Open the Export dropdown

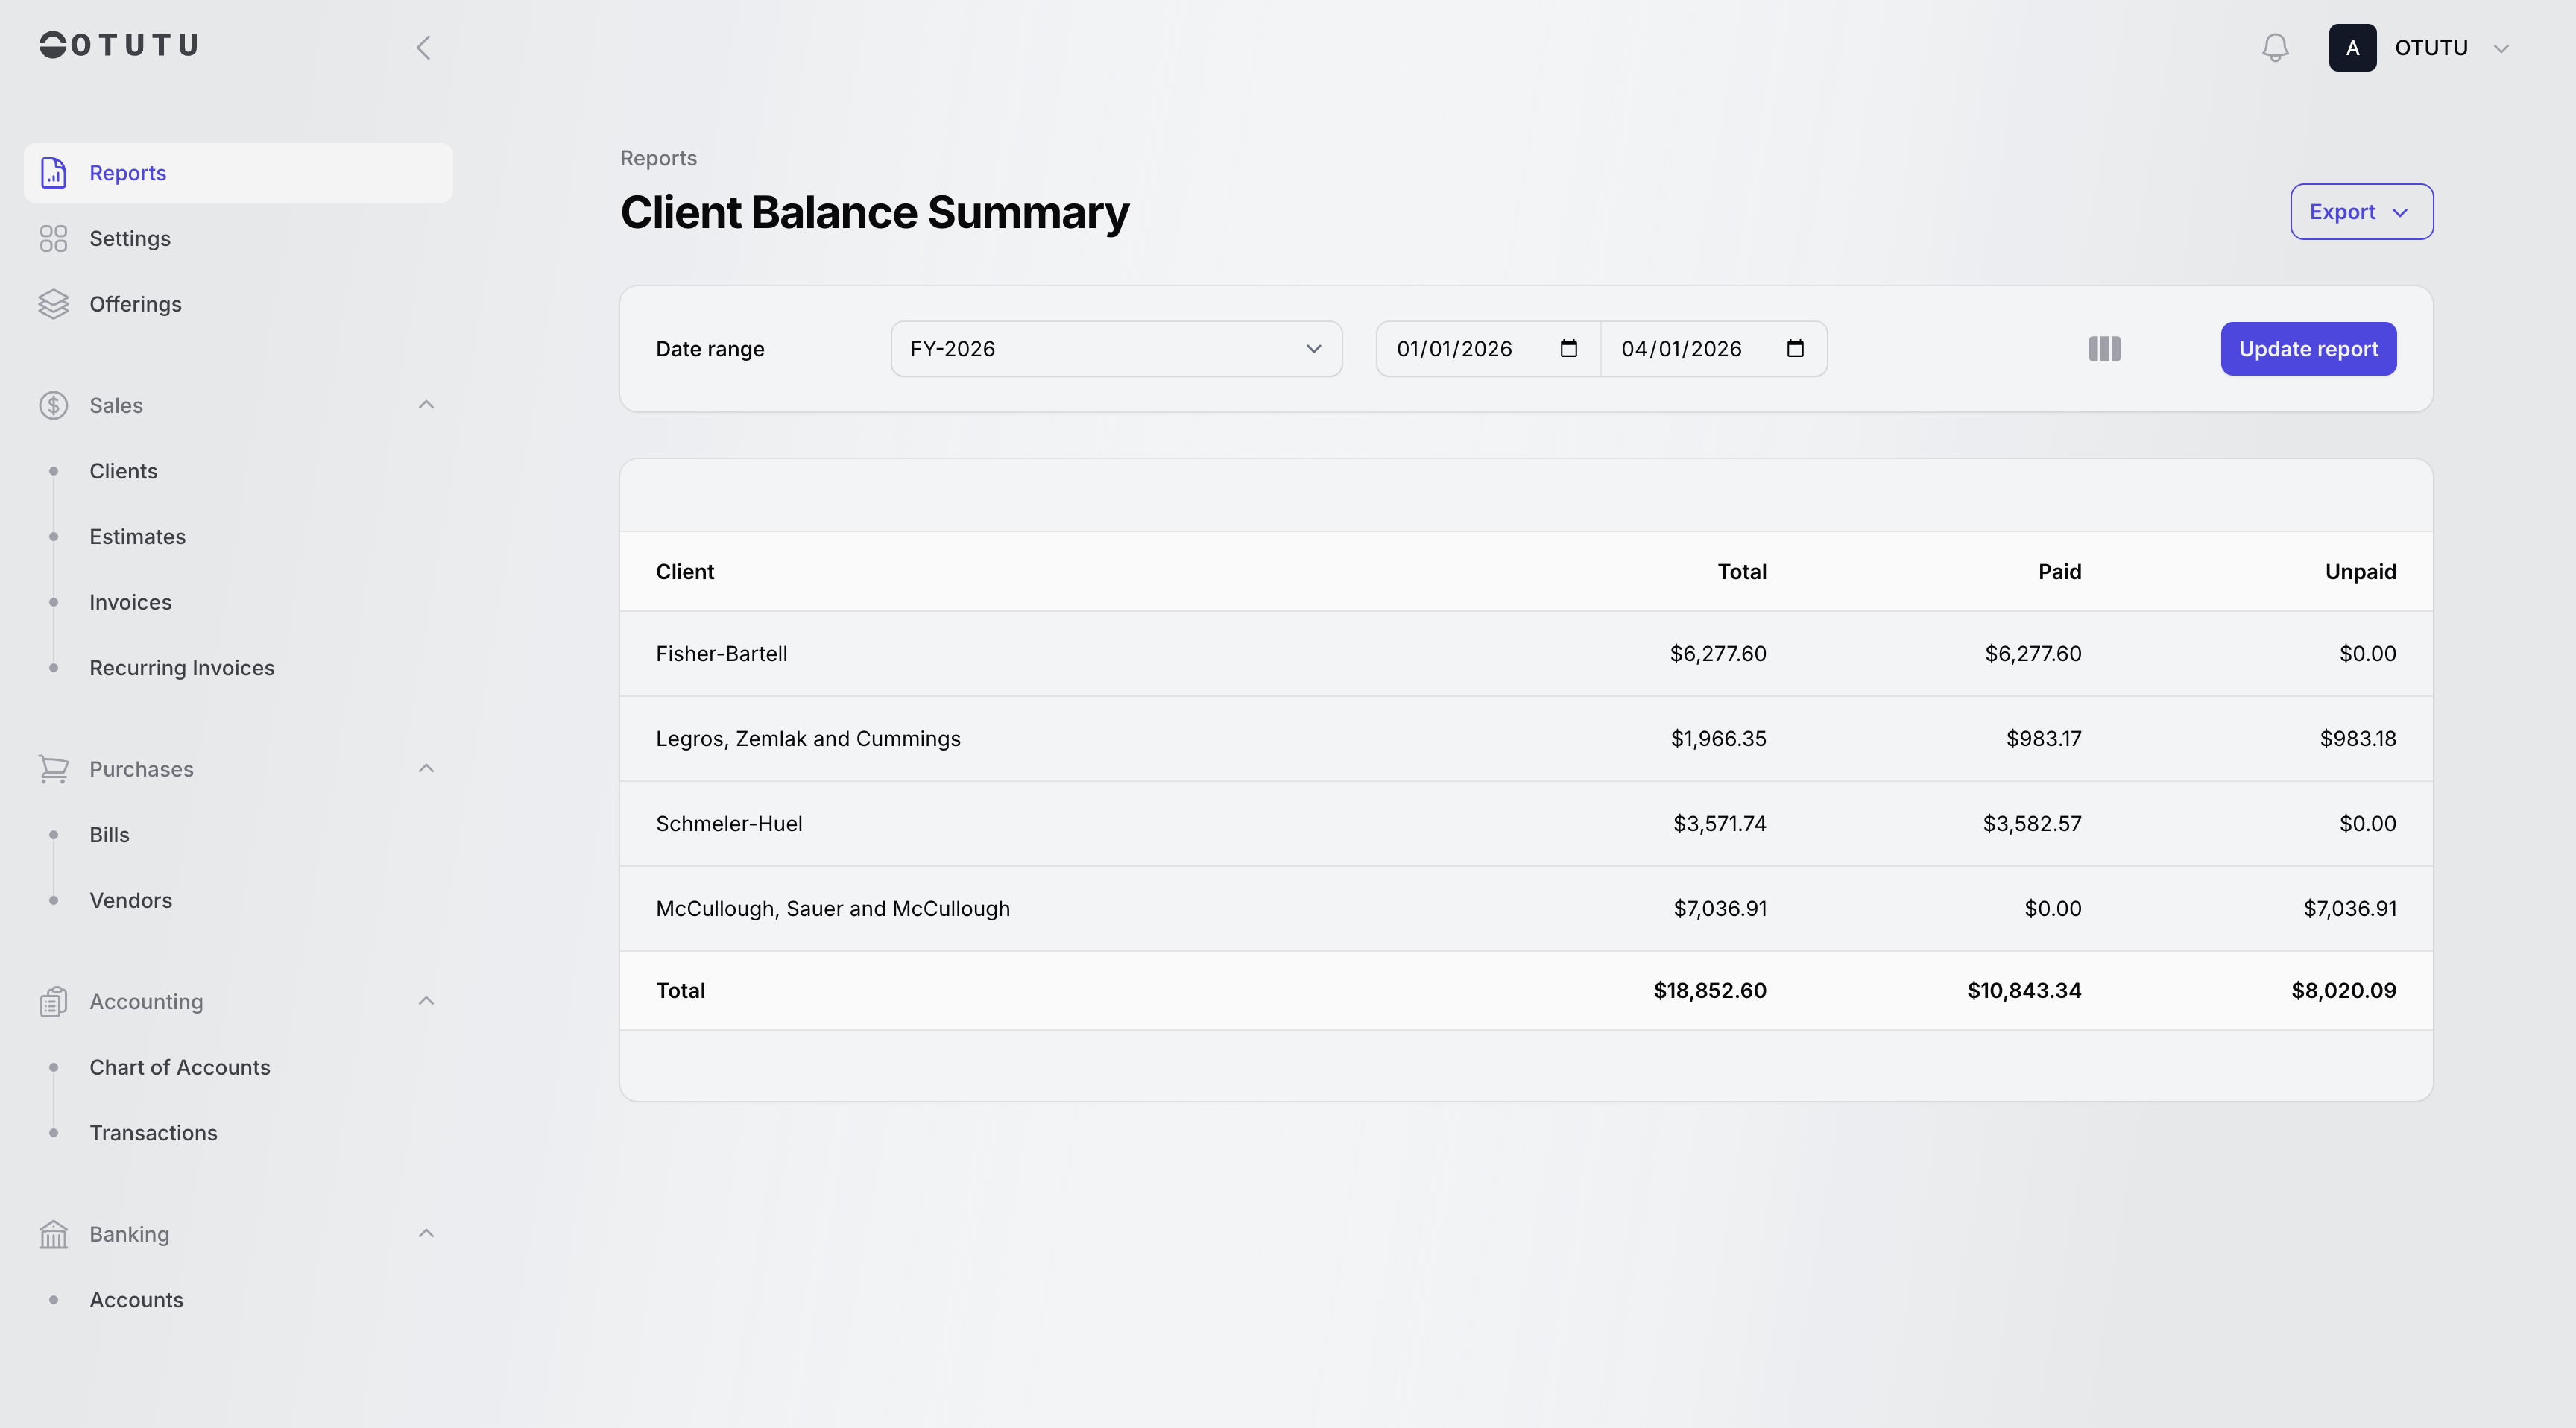pyautogui.click(x=2361, y=212)
